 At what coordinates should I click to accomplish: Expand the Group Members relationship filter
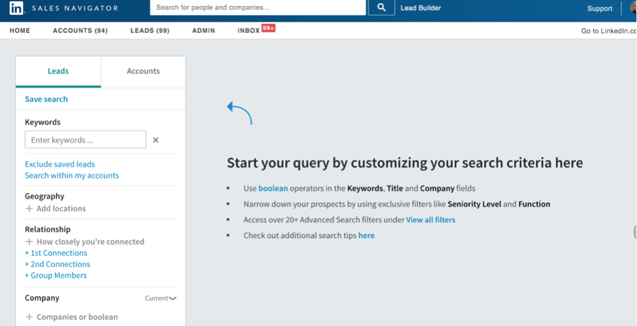(56, 276)
